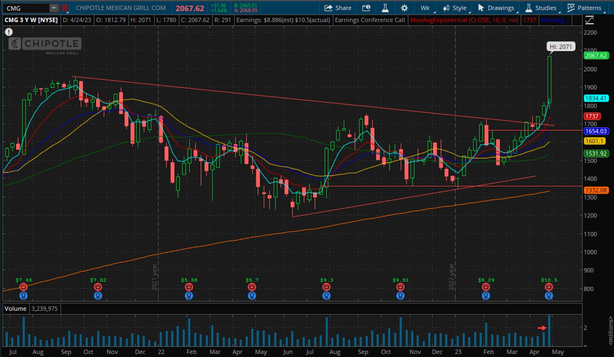Click the orange 1332.08 axis label
Image resolution: width=614 pixels, height=357 pixels.
click(596, 191)
